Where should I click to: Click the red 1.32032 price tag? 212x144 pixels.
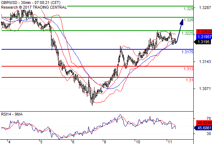tap(204, 32)
